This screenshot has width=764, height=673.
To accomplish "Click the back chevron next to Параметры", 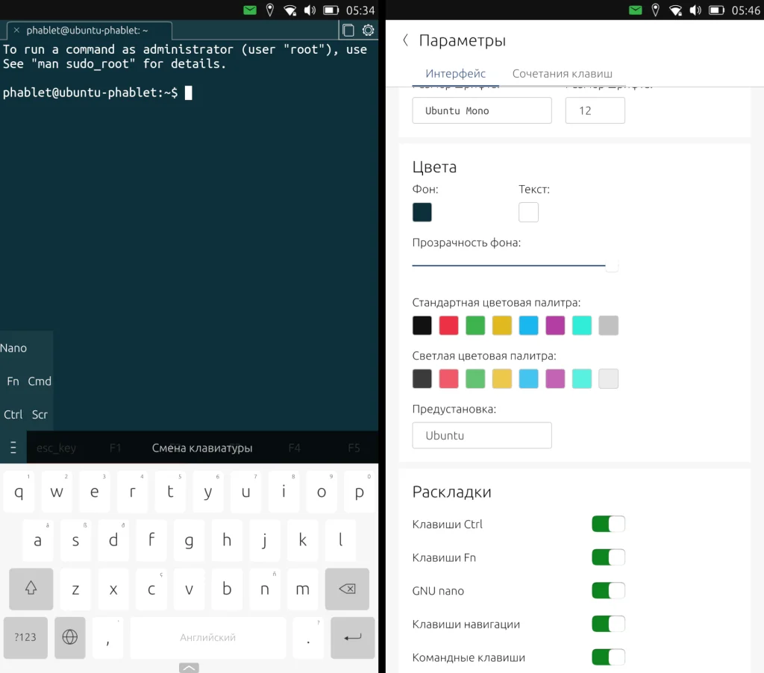I will tap(405, 41).
